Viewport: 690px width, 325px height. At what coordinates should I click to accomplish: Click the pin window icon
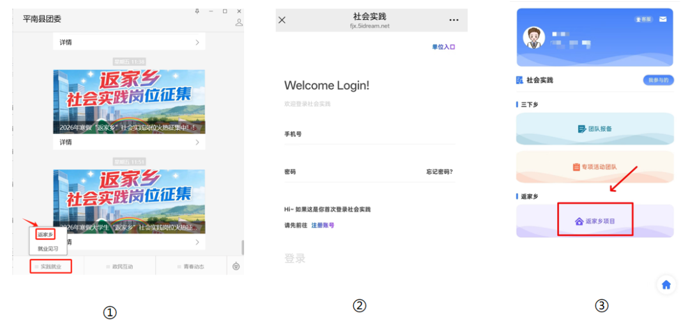point(197,11)
